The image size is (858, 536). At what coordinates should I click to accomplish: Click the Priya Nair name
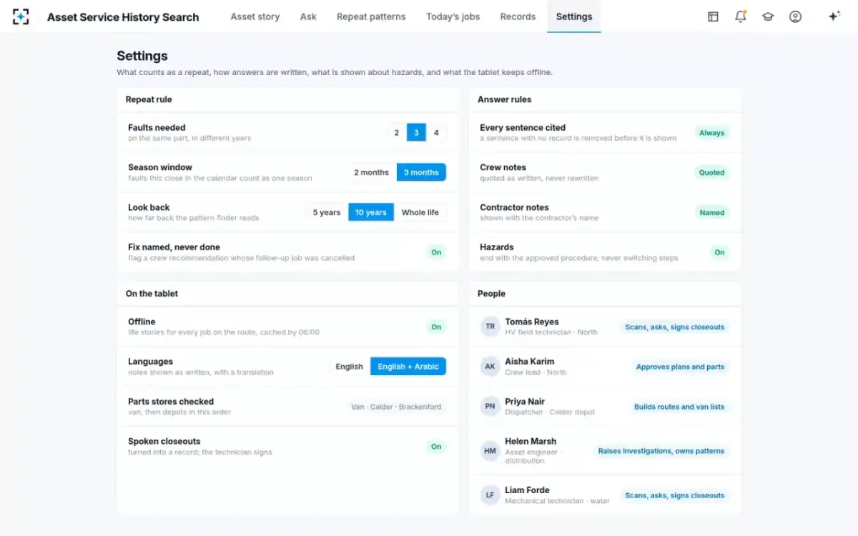[x=525, y=402]
